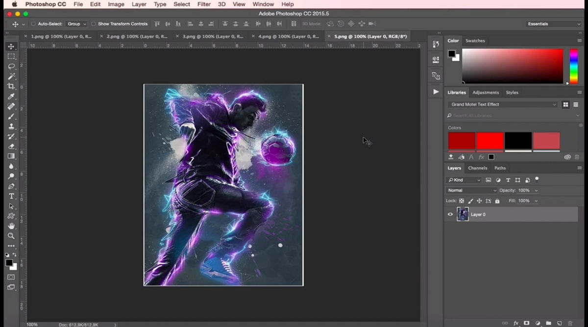588x327 pixels.
Task: Switch to the Adjustments tab
Action: coord(486,92)
